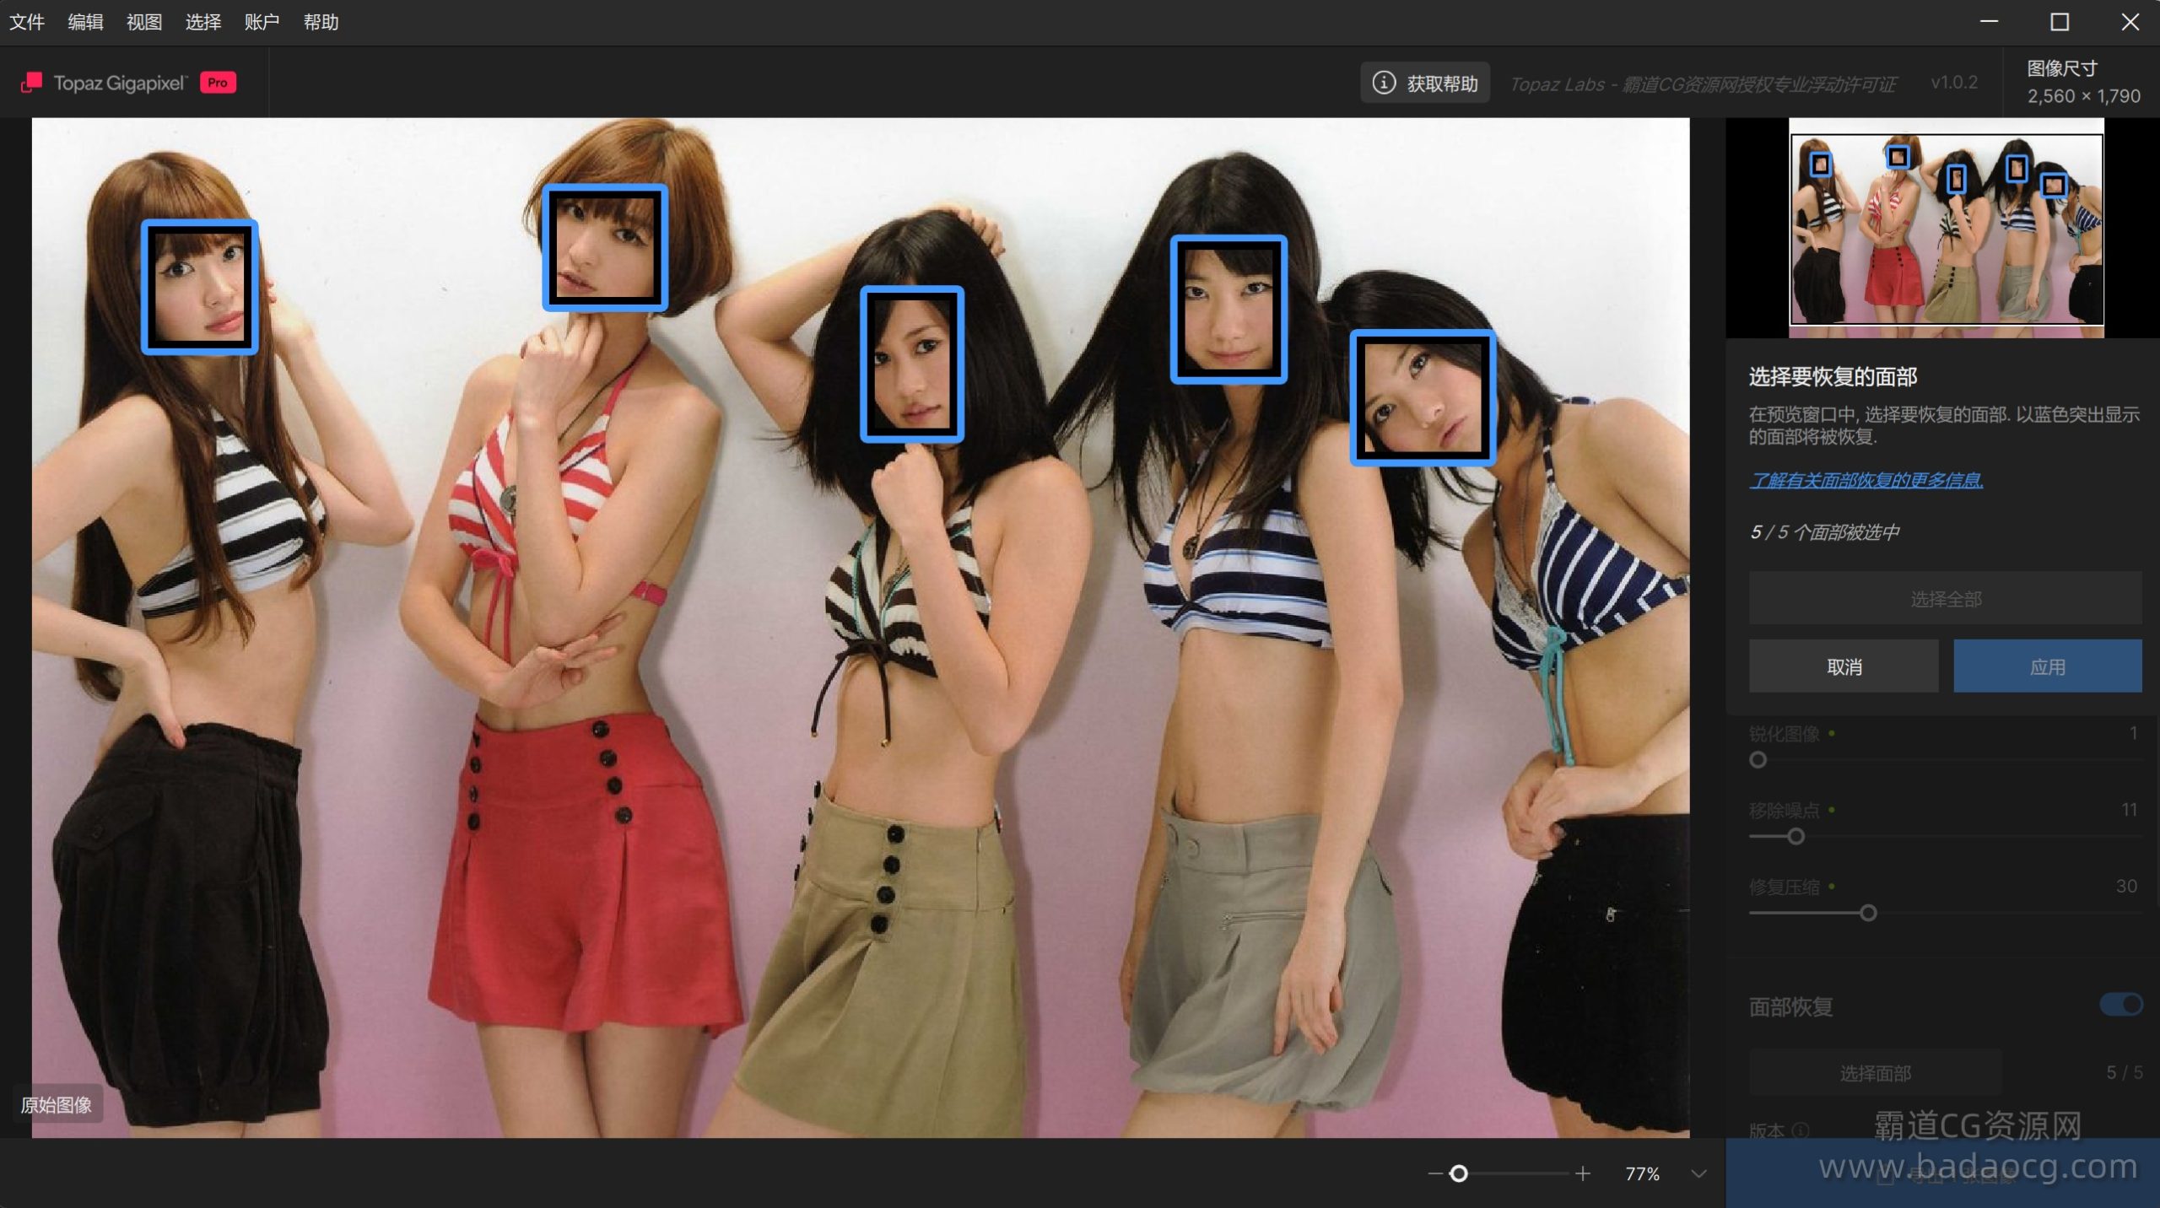Click the 应用 button
Viewport: 2160px width, 1208px height.
pyautogui.click(x=2047, y=666)
